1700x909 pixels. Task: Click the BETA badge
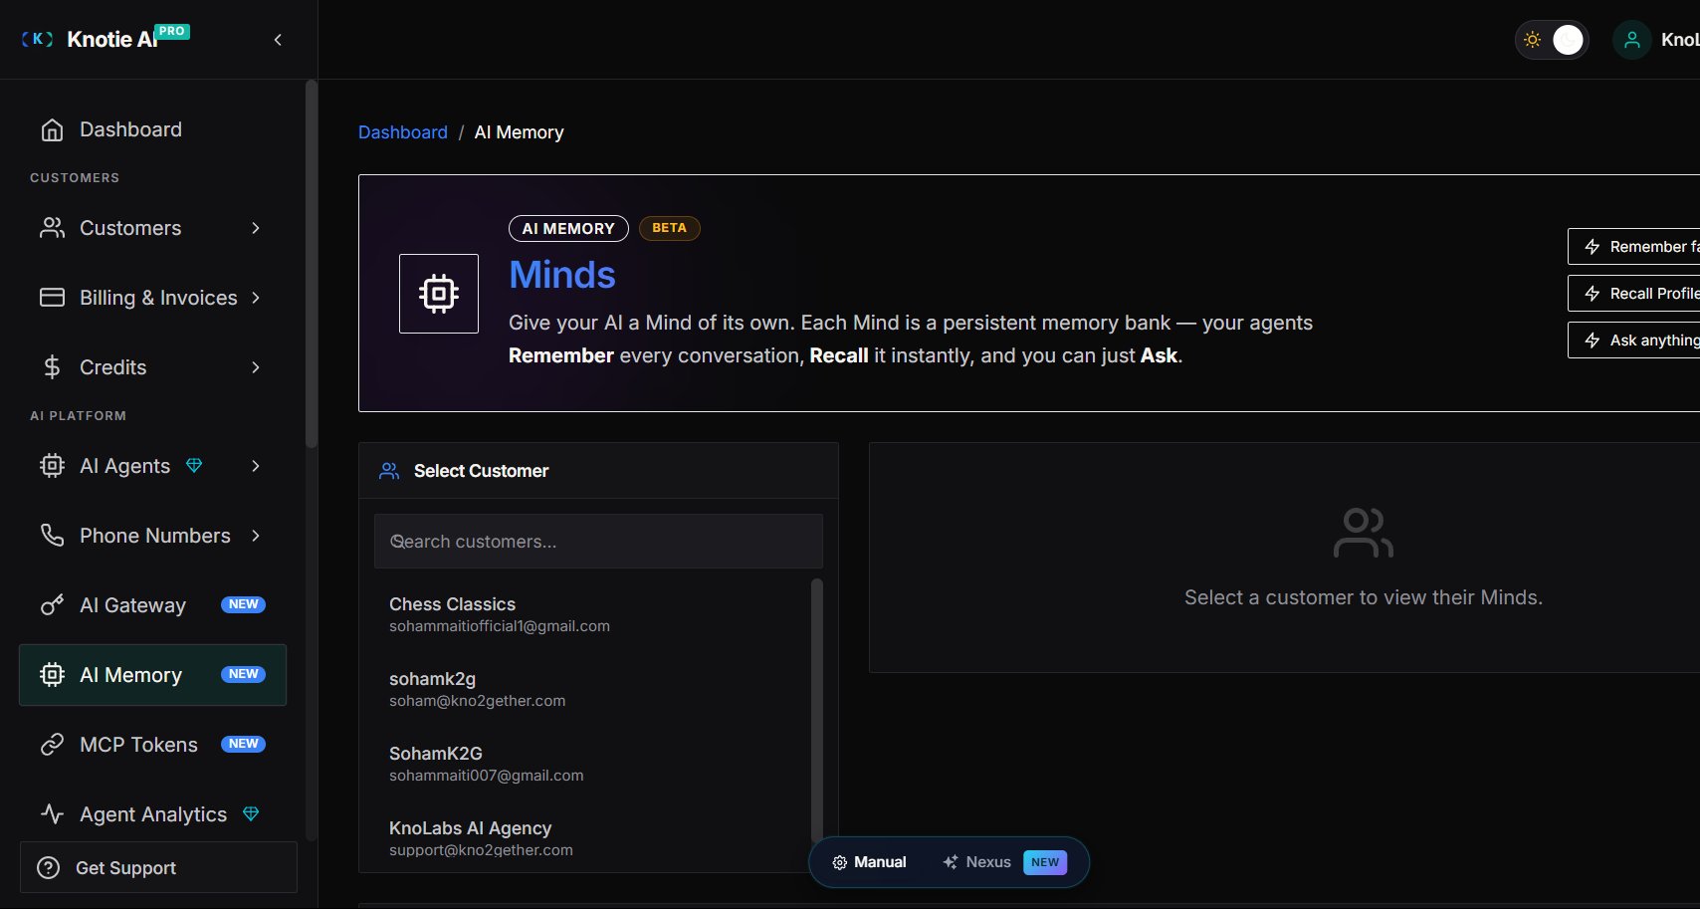669,228
